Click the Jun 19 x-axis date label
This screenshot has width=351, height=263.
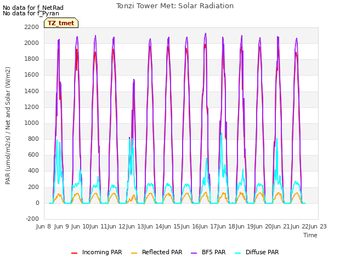[x=245, y=226]
